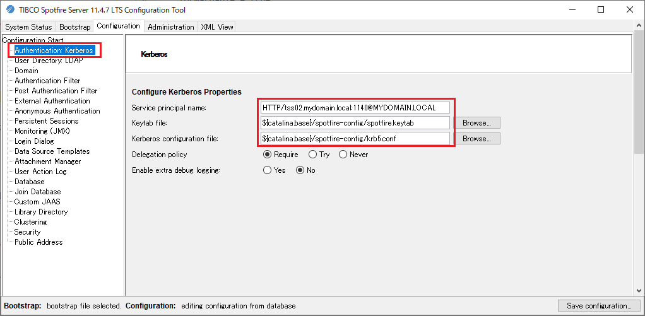Open User Directory: LDAP settings
The height and width of the screenshot is (316, 645).
pyautogui.click(x=49, y=61)
